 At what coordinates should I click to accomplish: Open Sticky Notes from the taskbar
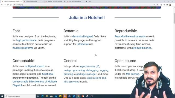(x=60, y=96)
